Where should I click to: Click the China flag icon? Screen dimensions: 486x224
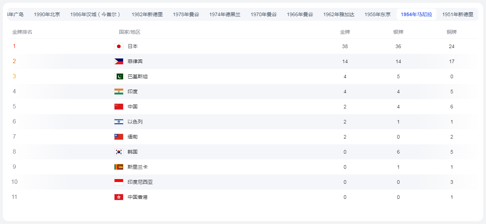119,107
